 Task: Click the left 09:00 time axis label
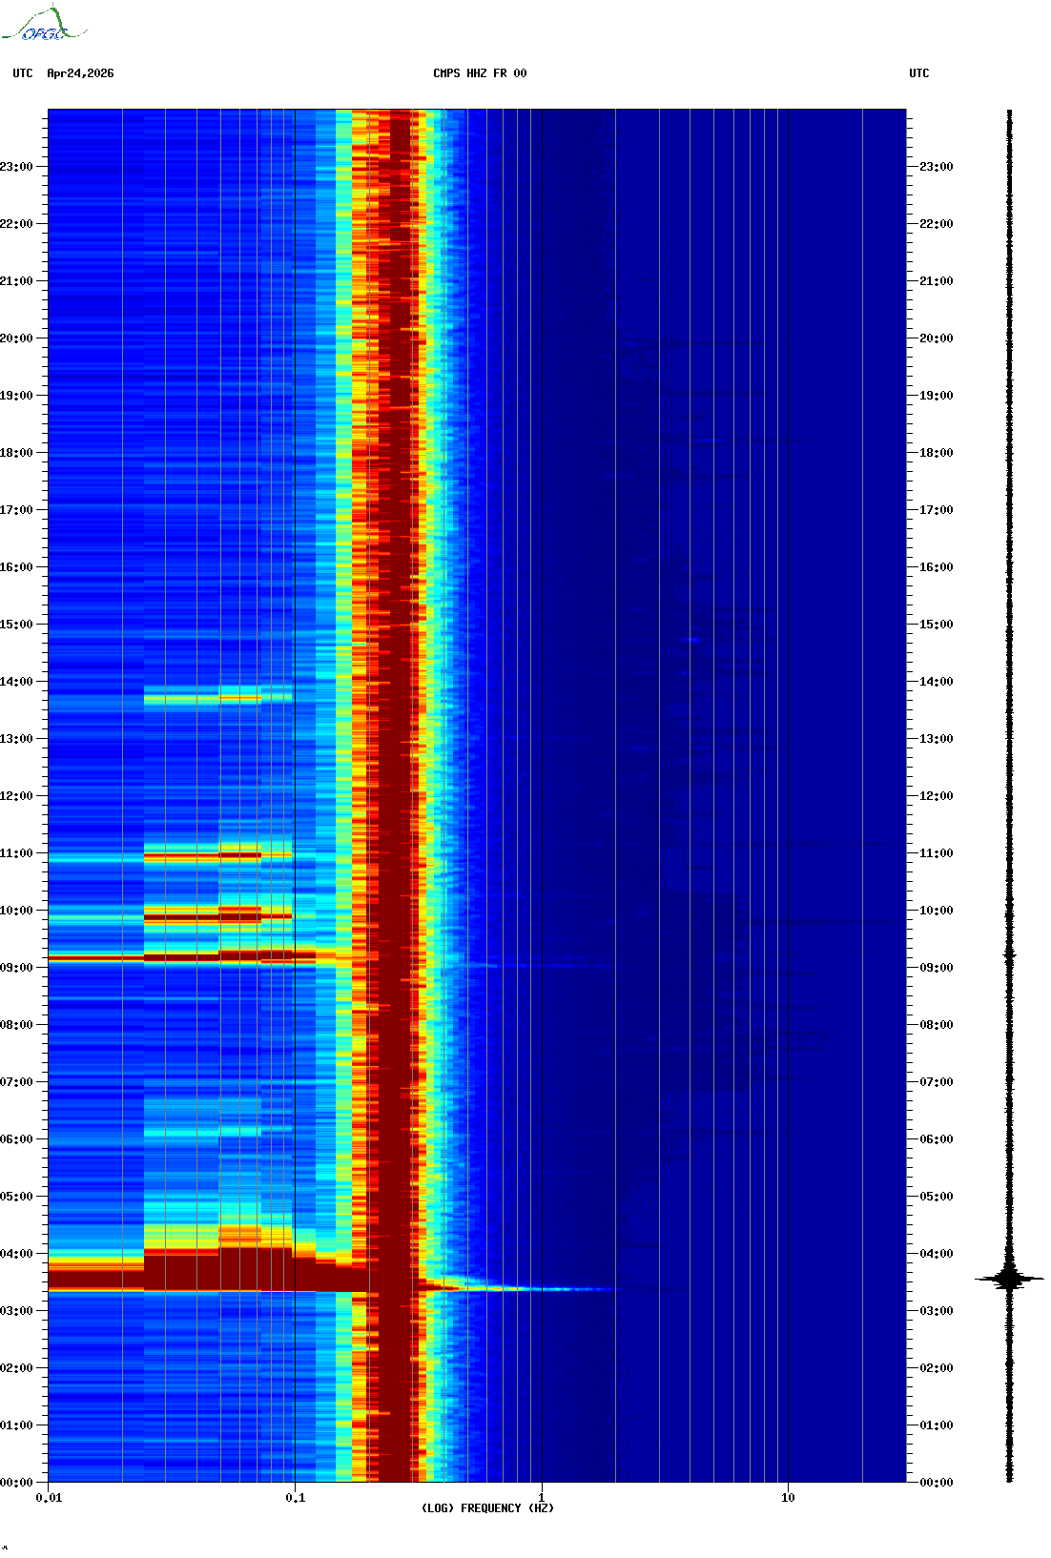pyautogui.click(x=16, y=968)
